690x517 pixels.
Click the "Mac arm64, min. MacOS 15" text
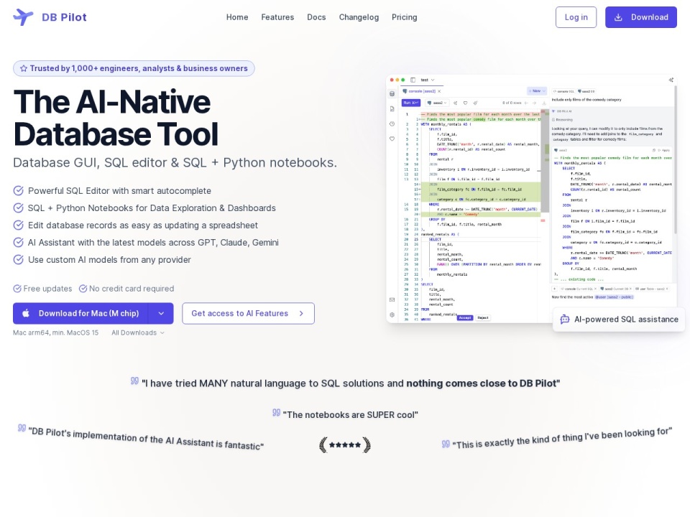point(56,332)
